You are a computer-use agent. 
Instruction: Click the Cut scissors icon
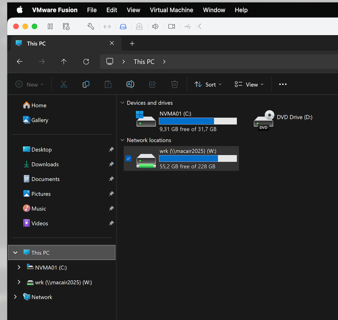pyautogui.click(x=64, y=84)
